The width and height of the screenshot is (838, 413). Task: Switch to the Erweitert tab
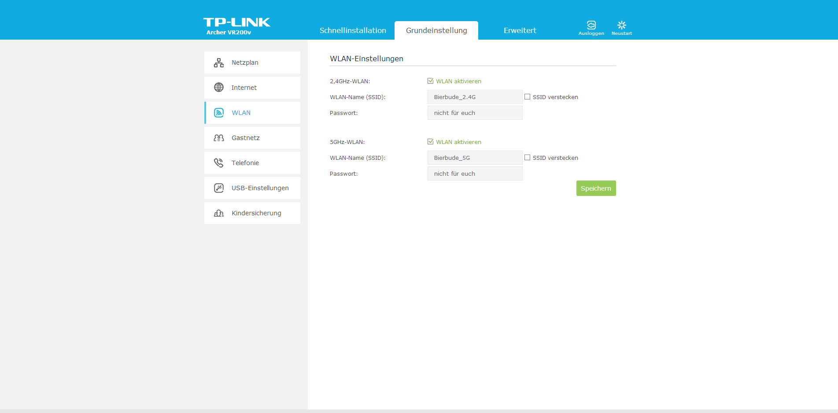(x=520, y=30)
